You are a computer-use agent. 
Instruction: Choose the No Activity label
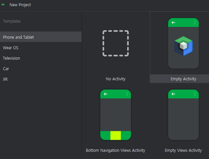116,79
